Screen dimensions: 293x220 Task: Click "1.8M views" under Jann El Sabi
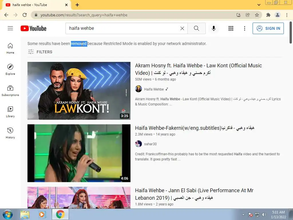[144, 204]
